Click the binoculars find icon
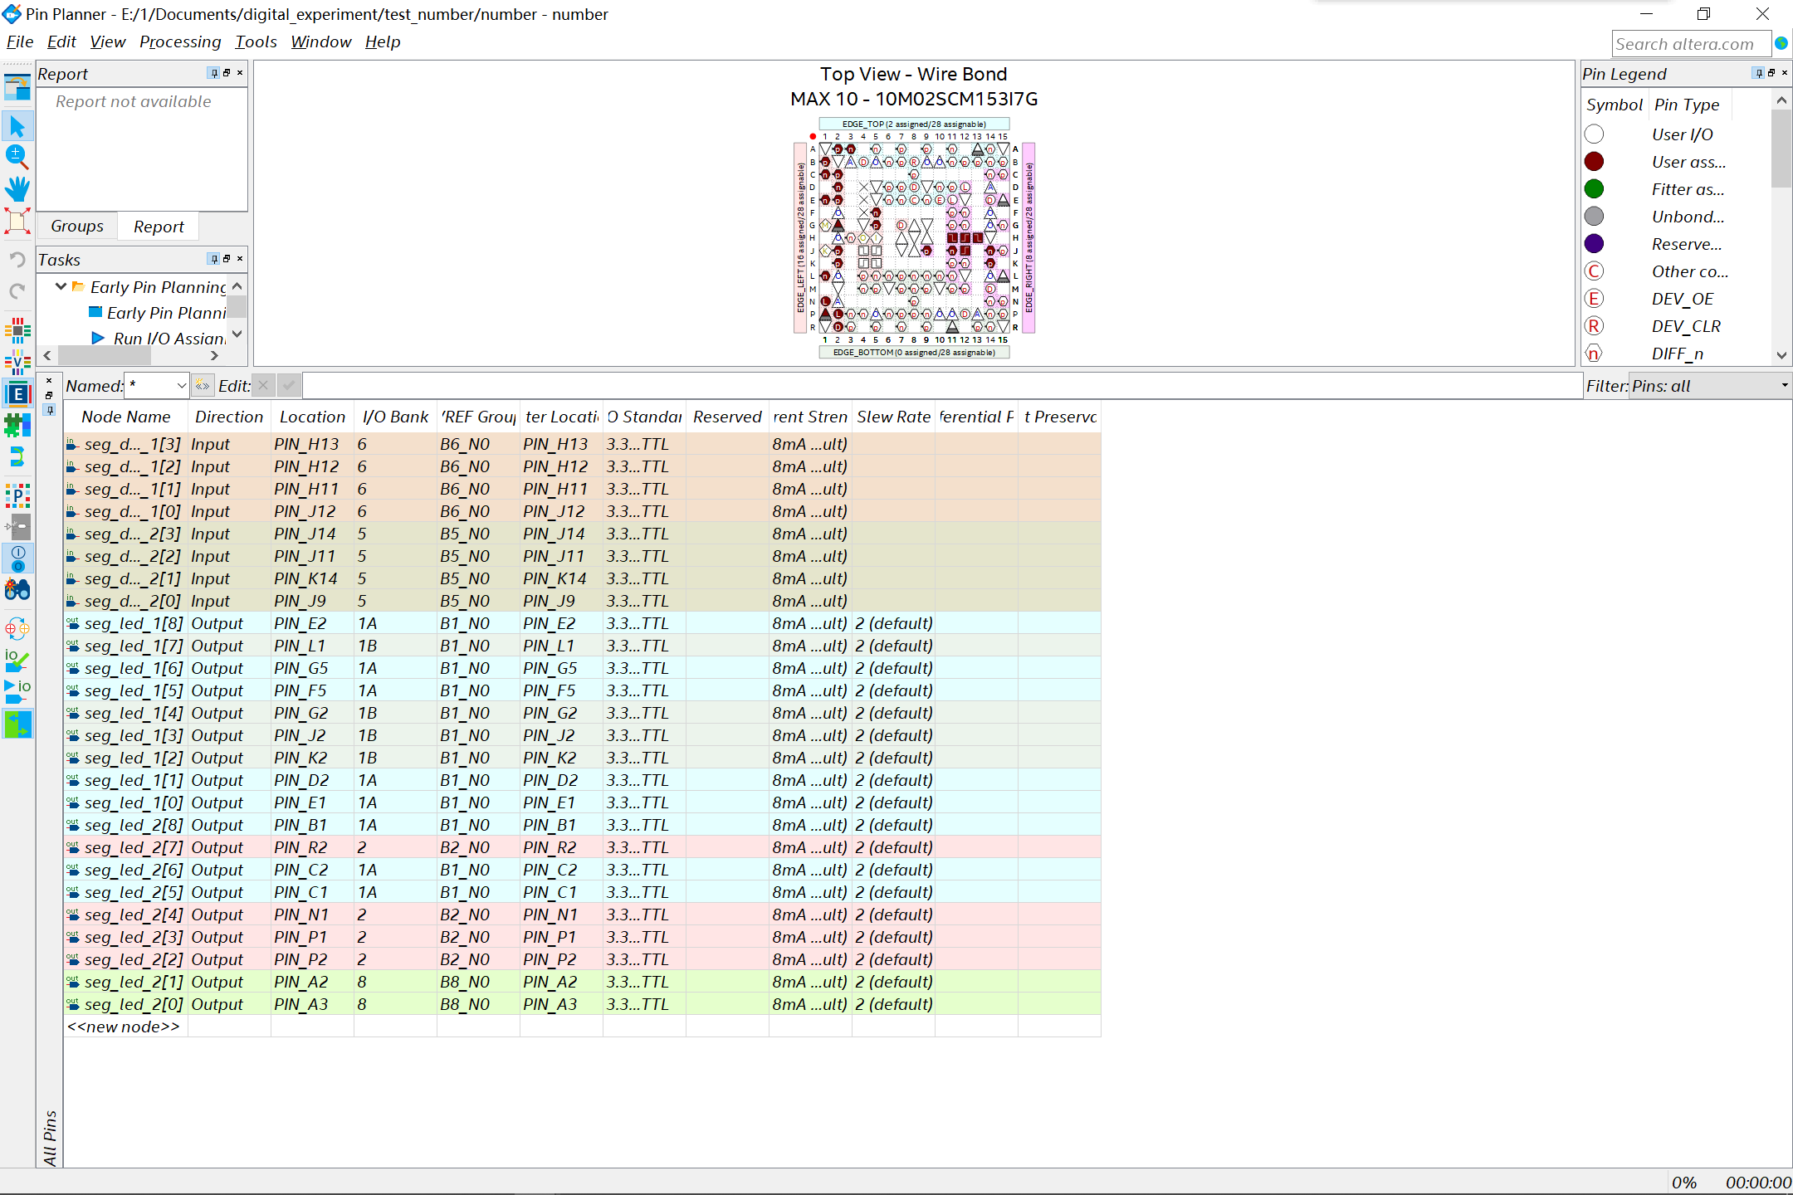The width and height of the screenshot is (1793, 1195). pos(17,590)
